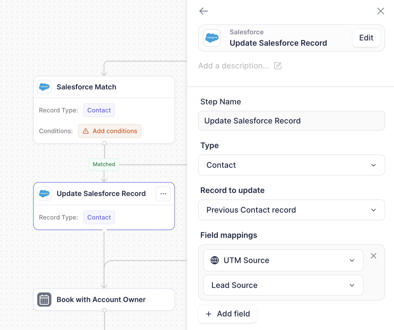Image resolution: width=394 pixels, height=330 pixels.
Task: Click the connector circle below Book with Account Owner
Action: coord(104,310)
